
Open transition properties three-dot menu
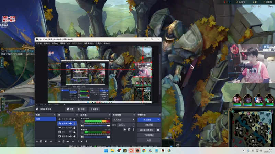[x=133, y=130]
